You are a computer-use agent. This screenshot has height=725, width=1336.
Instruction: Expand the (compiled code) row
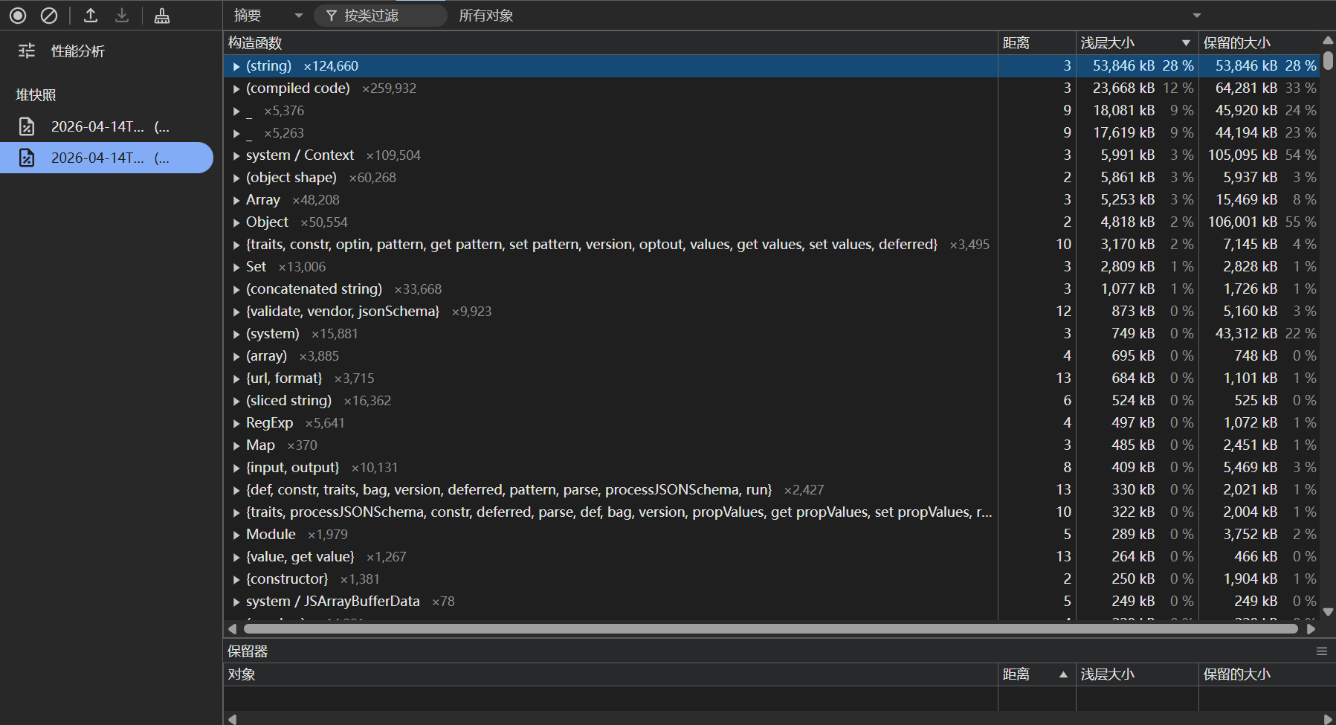(x=236, y=88)
